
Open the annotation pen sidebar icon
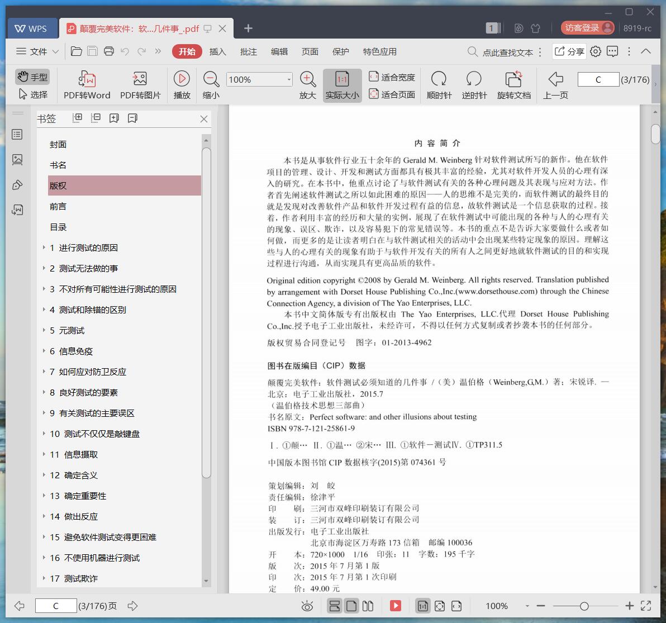(17, 185)
